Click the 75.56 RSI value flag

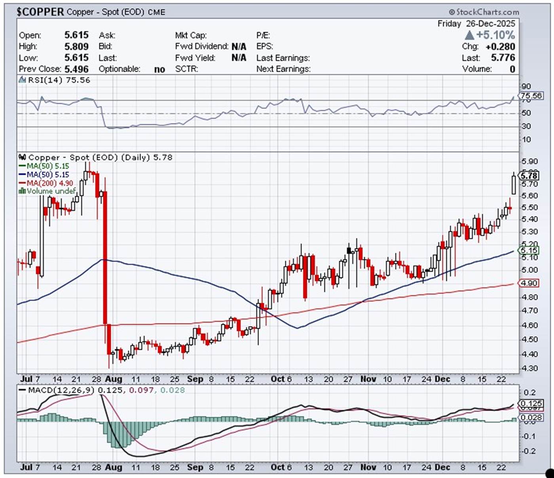[531, 96]
